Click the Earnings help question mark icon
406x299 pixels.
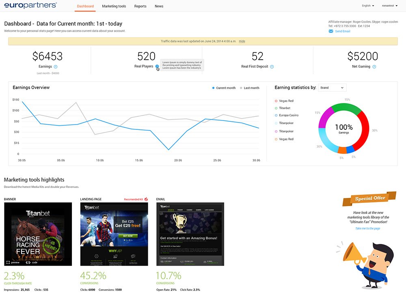tap(56, 67)
